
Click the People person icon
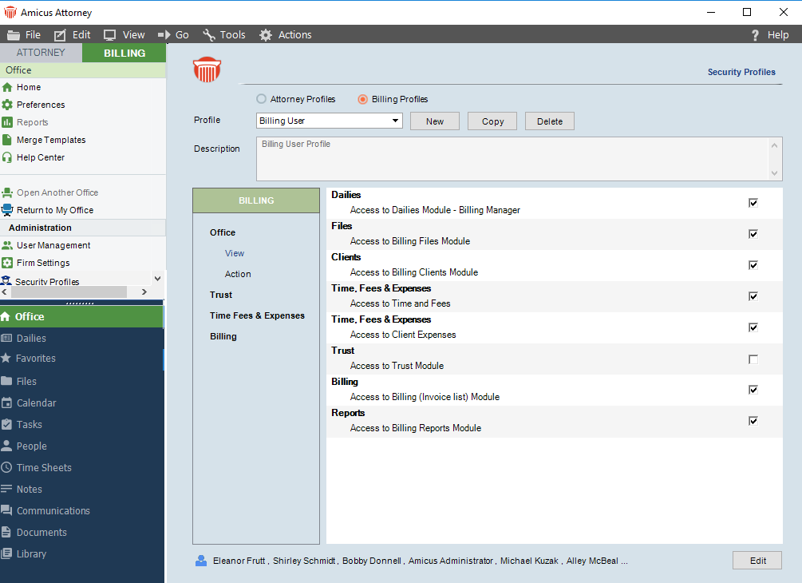(6, 446)
